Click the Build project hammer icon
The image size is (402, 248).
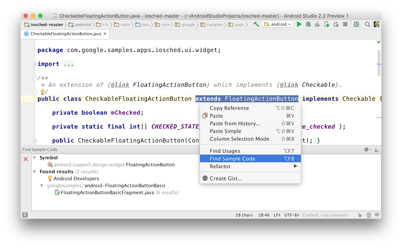256,24
